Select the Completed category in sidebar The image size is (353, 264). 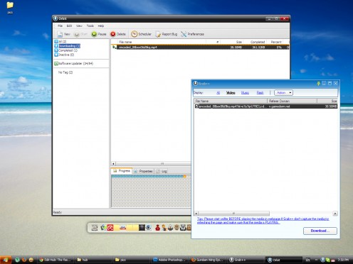[66, 50]
